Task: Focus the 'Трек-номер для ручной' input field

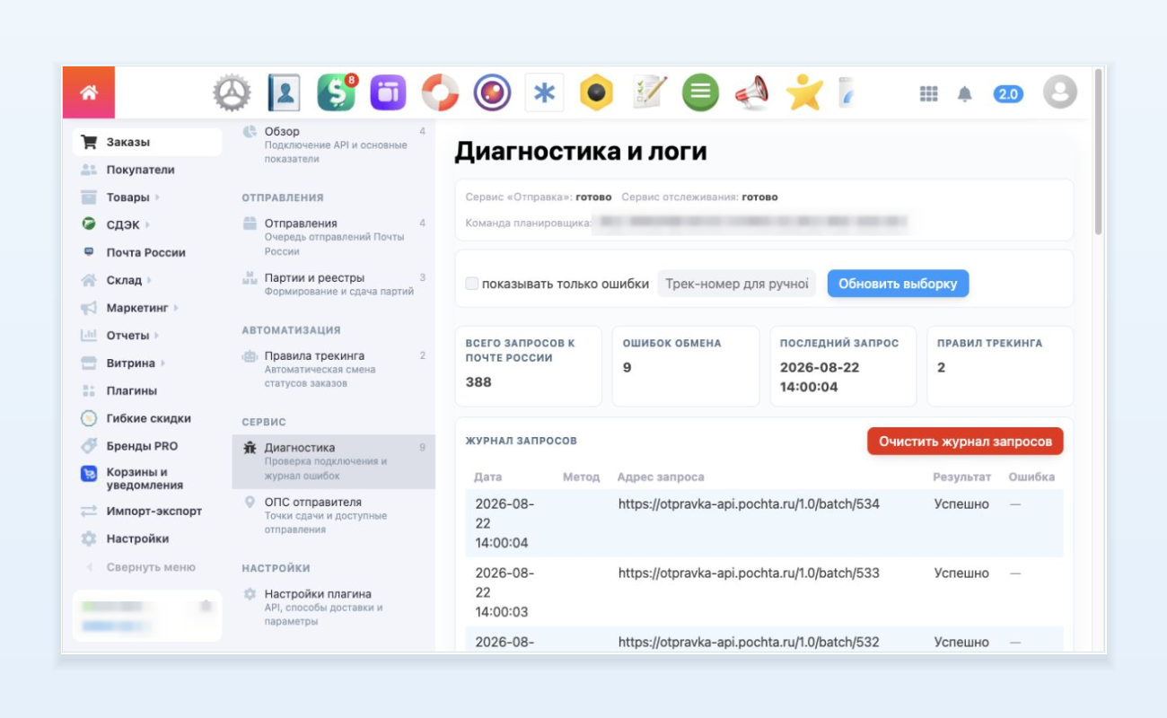Action: point(737,284)
